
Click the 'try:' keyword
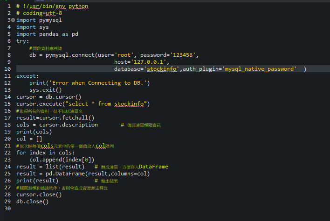(x=23, y=41)
